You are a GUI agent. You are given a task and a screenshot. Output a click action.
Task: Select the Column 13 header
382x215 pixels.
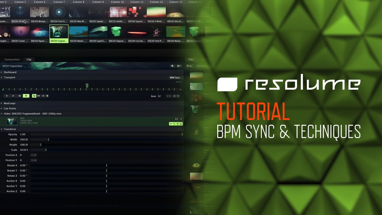pyautogui.click(x=176, y=2)
